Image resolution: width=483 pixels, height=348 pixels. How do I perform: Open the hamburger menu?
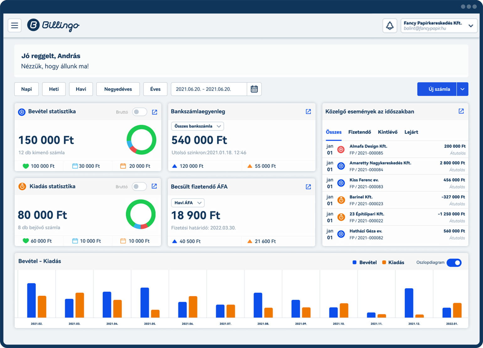14,25
